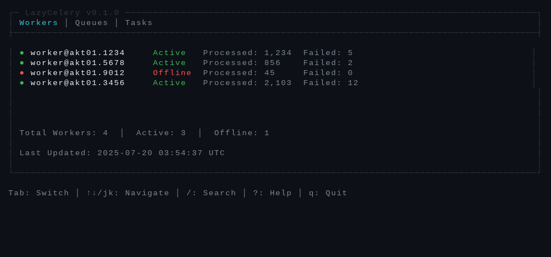
Task: Click the Processed: 2,103 count
Action: pyautogui.click(x=247, y=83)
